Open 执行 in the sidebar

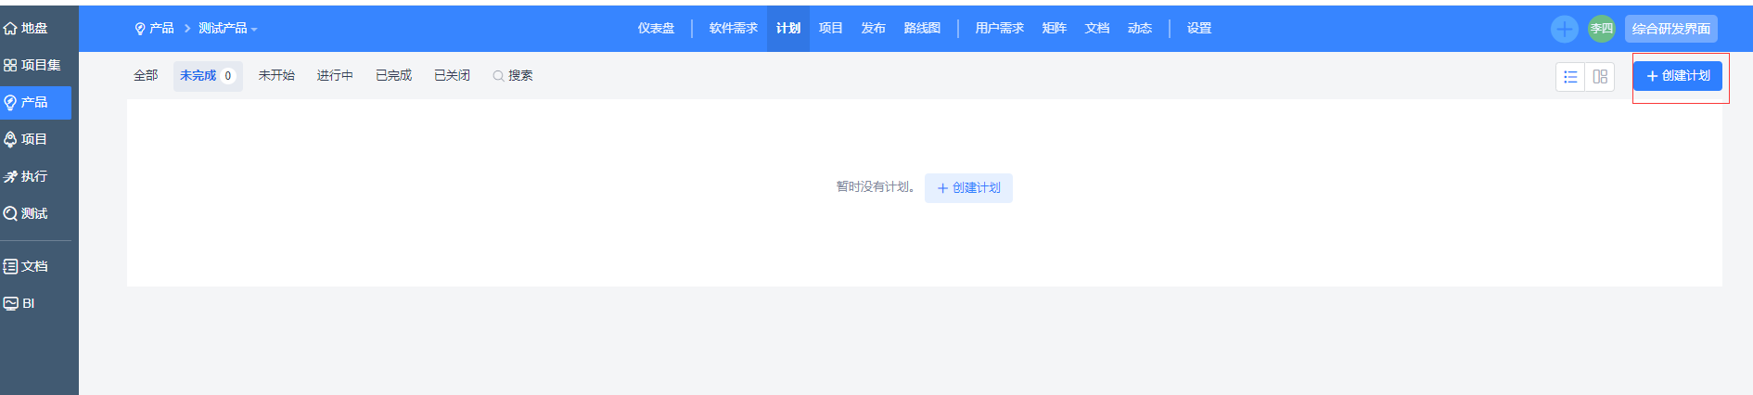[26, 176]
